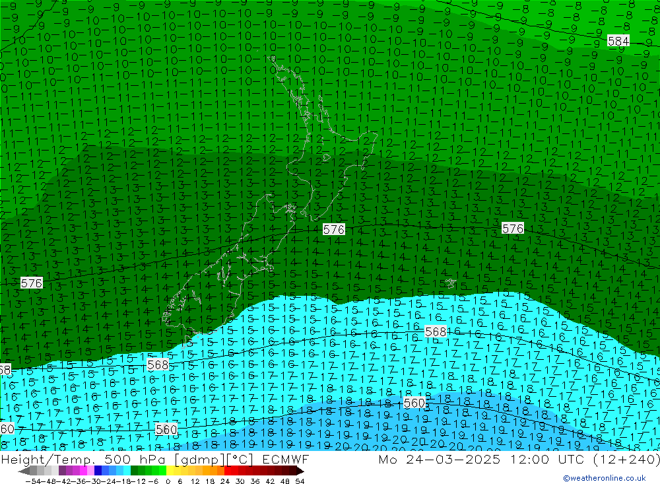Pick the dark navy blue legend swatch
660x484 pixels.
[98, 471]
